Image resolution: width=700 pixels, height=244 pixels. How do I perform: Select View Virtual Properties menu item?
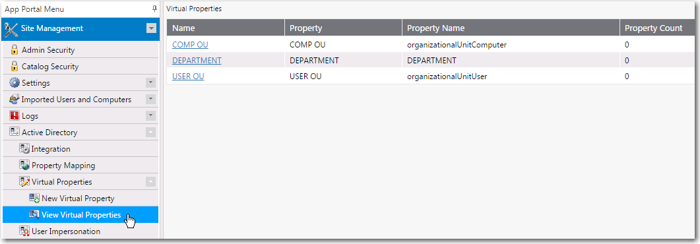coord(80,215)
